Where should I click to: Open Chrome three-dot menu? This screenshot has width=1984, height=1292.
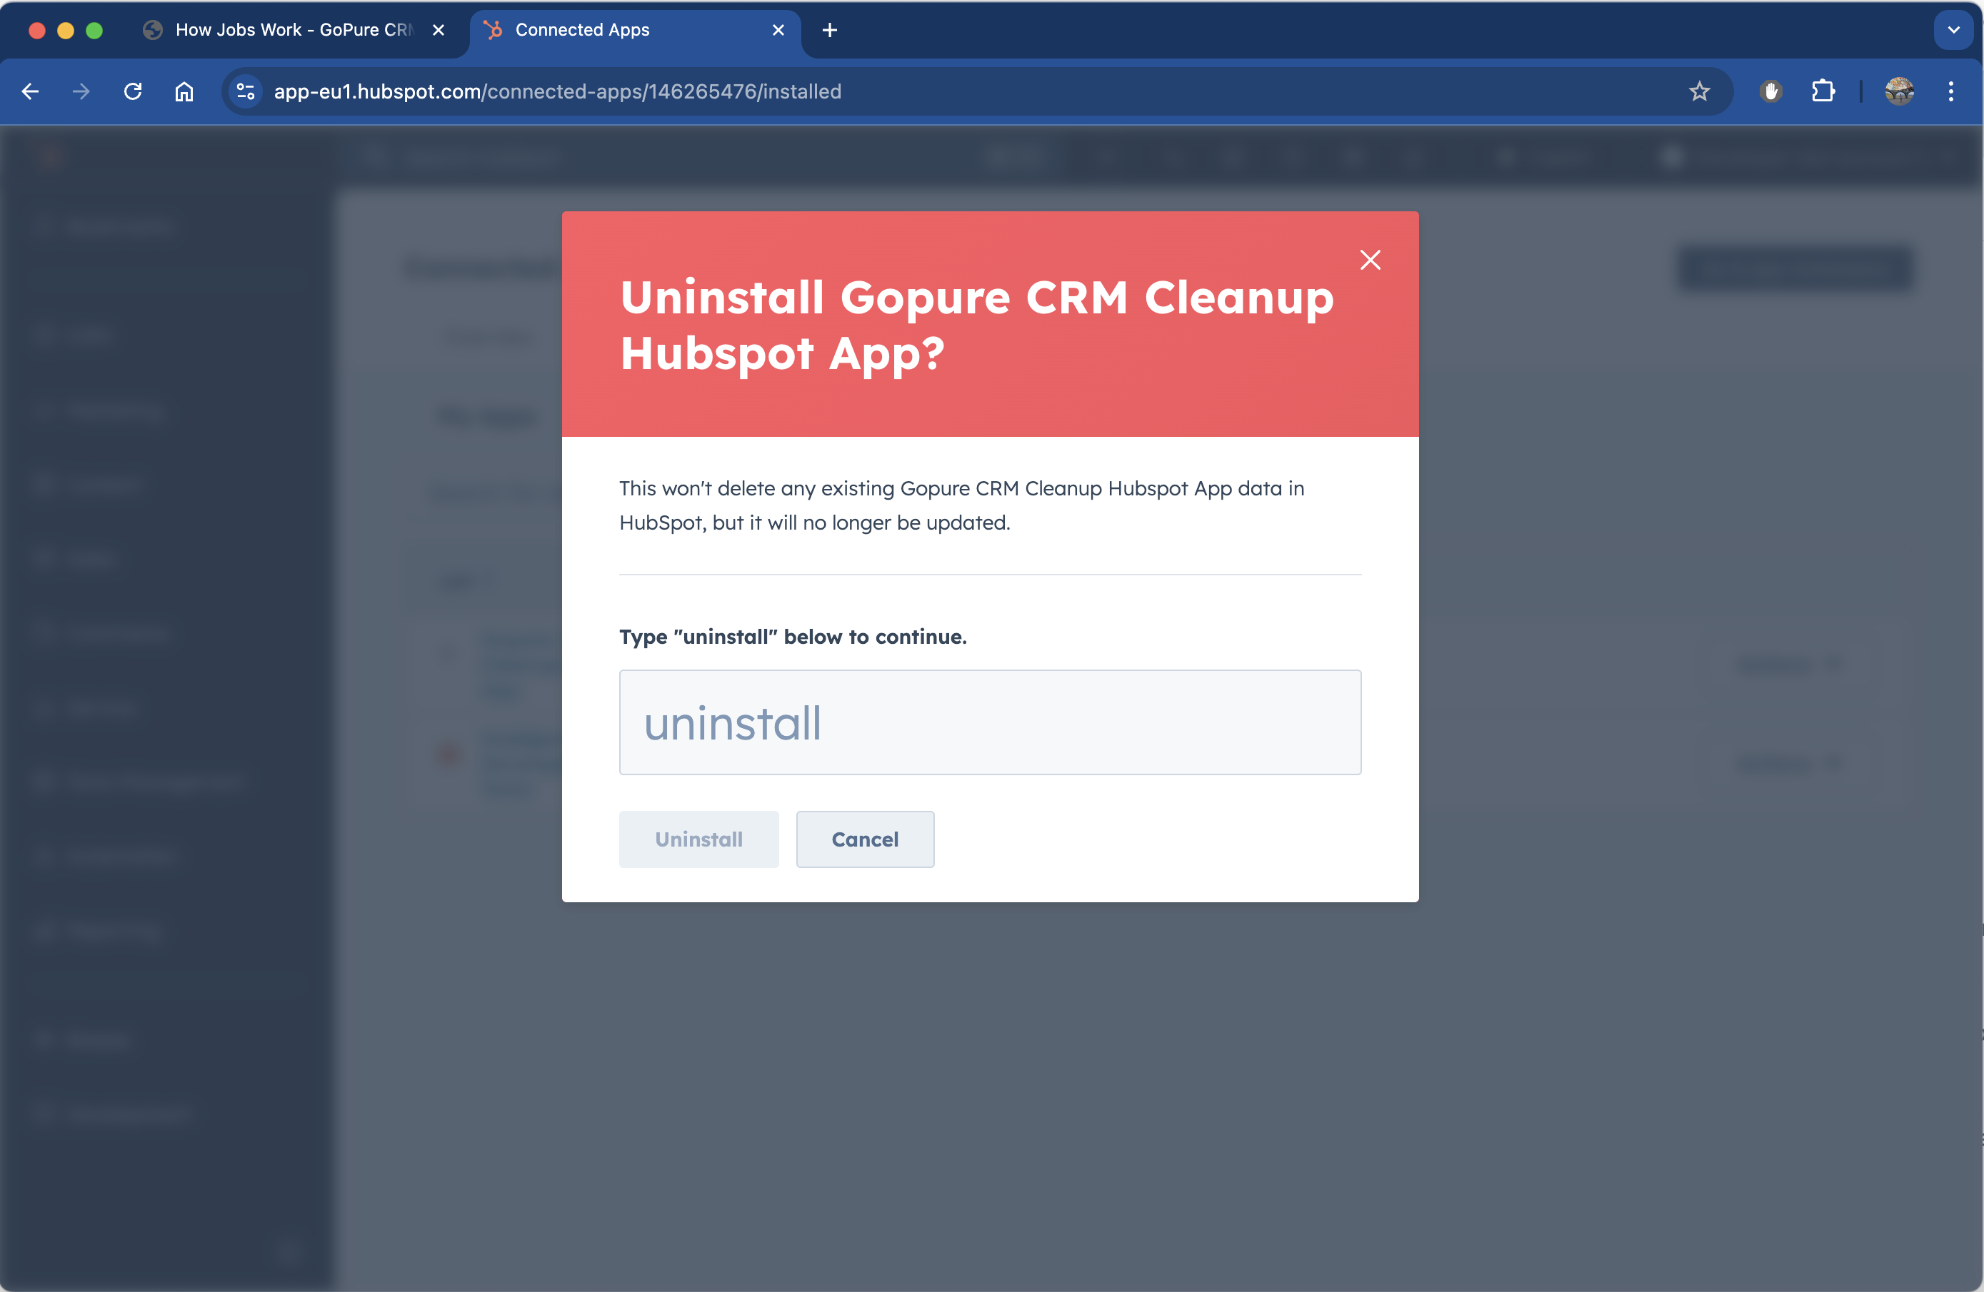pos(1950,91)
